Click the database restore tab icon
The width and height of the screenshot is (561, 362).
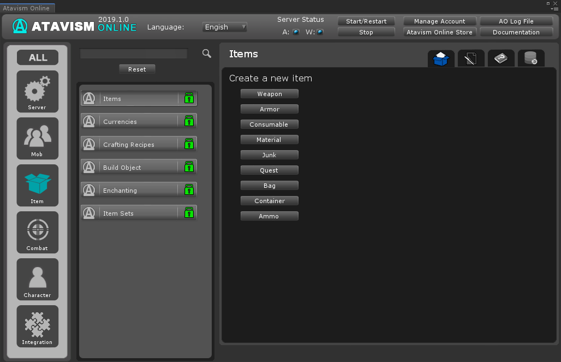pyautogui.click(x=530, y=58)
